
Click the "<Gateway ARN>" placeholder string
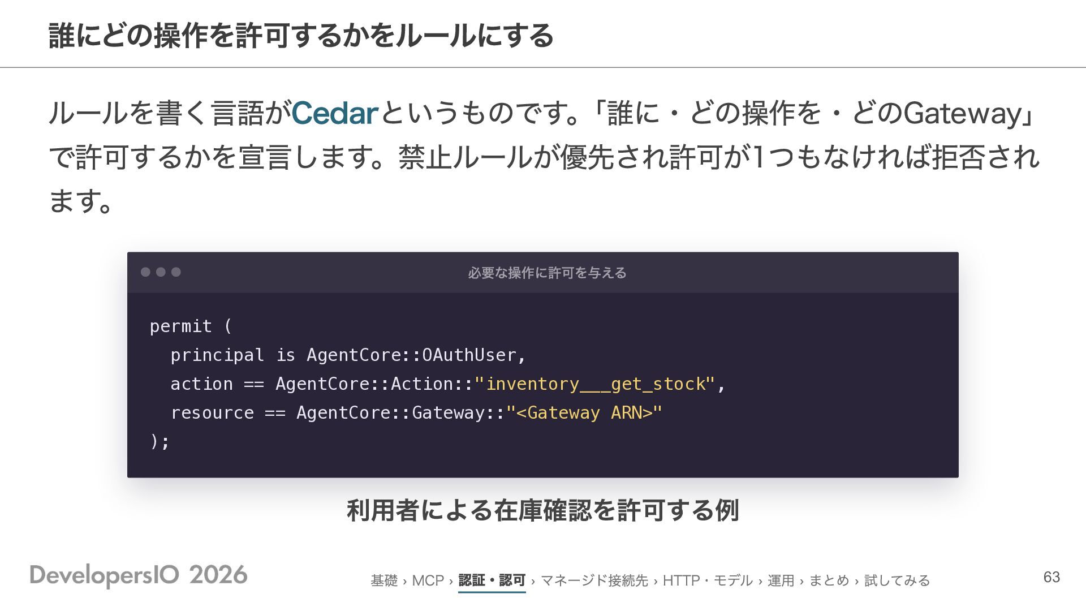pos(584,413)
